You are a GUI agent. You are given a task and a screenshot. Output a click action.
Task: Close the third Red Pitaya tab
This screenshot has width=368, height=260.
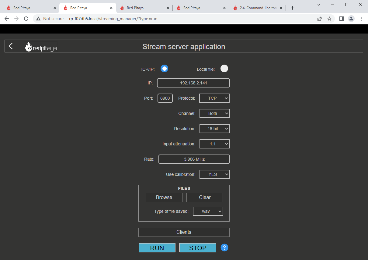tap(168, 8)
